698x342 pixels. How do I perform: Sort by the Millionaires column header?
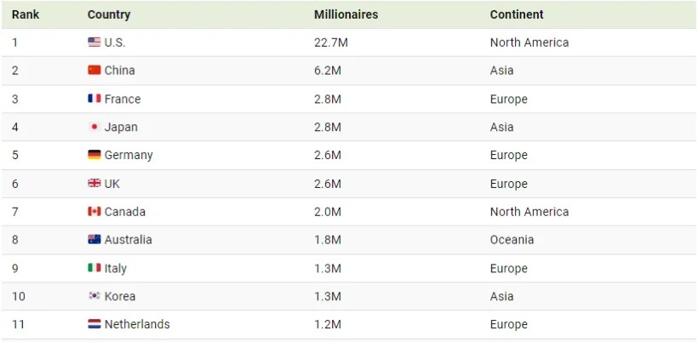pos(346,14)
